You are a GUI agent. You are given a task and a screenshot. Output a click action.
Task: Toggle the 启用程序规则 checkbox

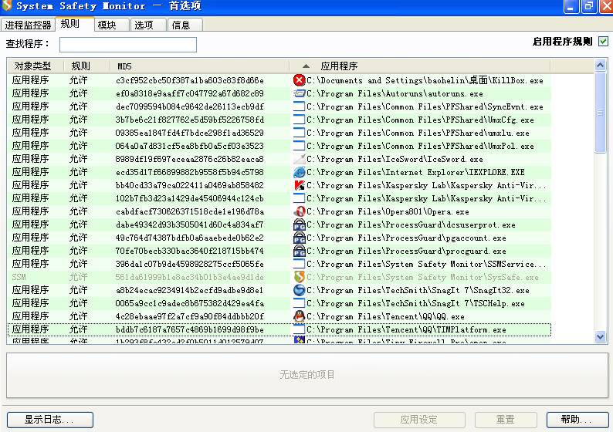(603, 42)
